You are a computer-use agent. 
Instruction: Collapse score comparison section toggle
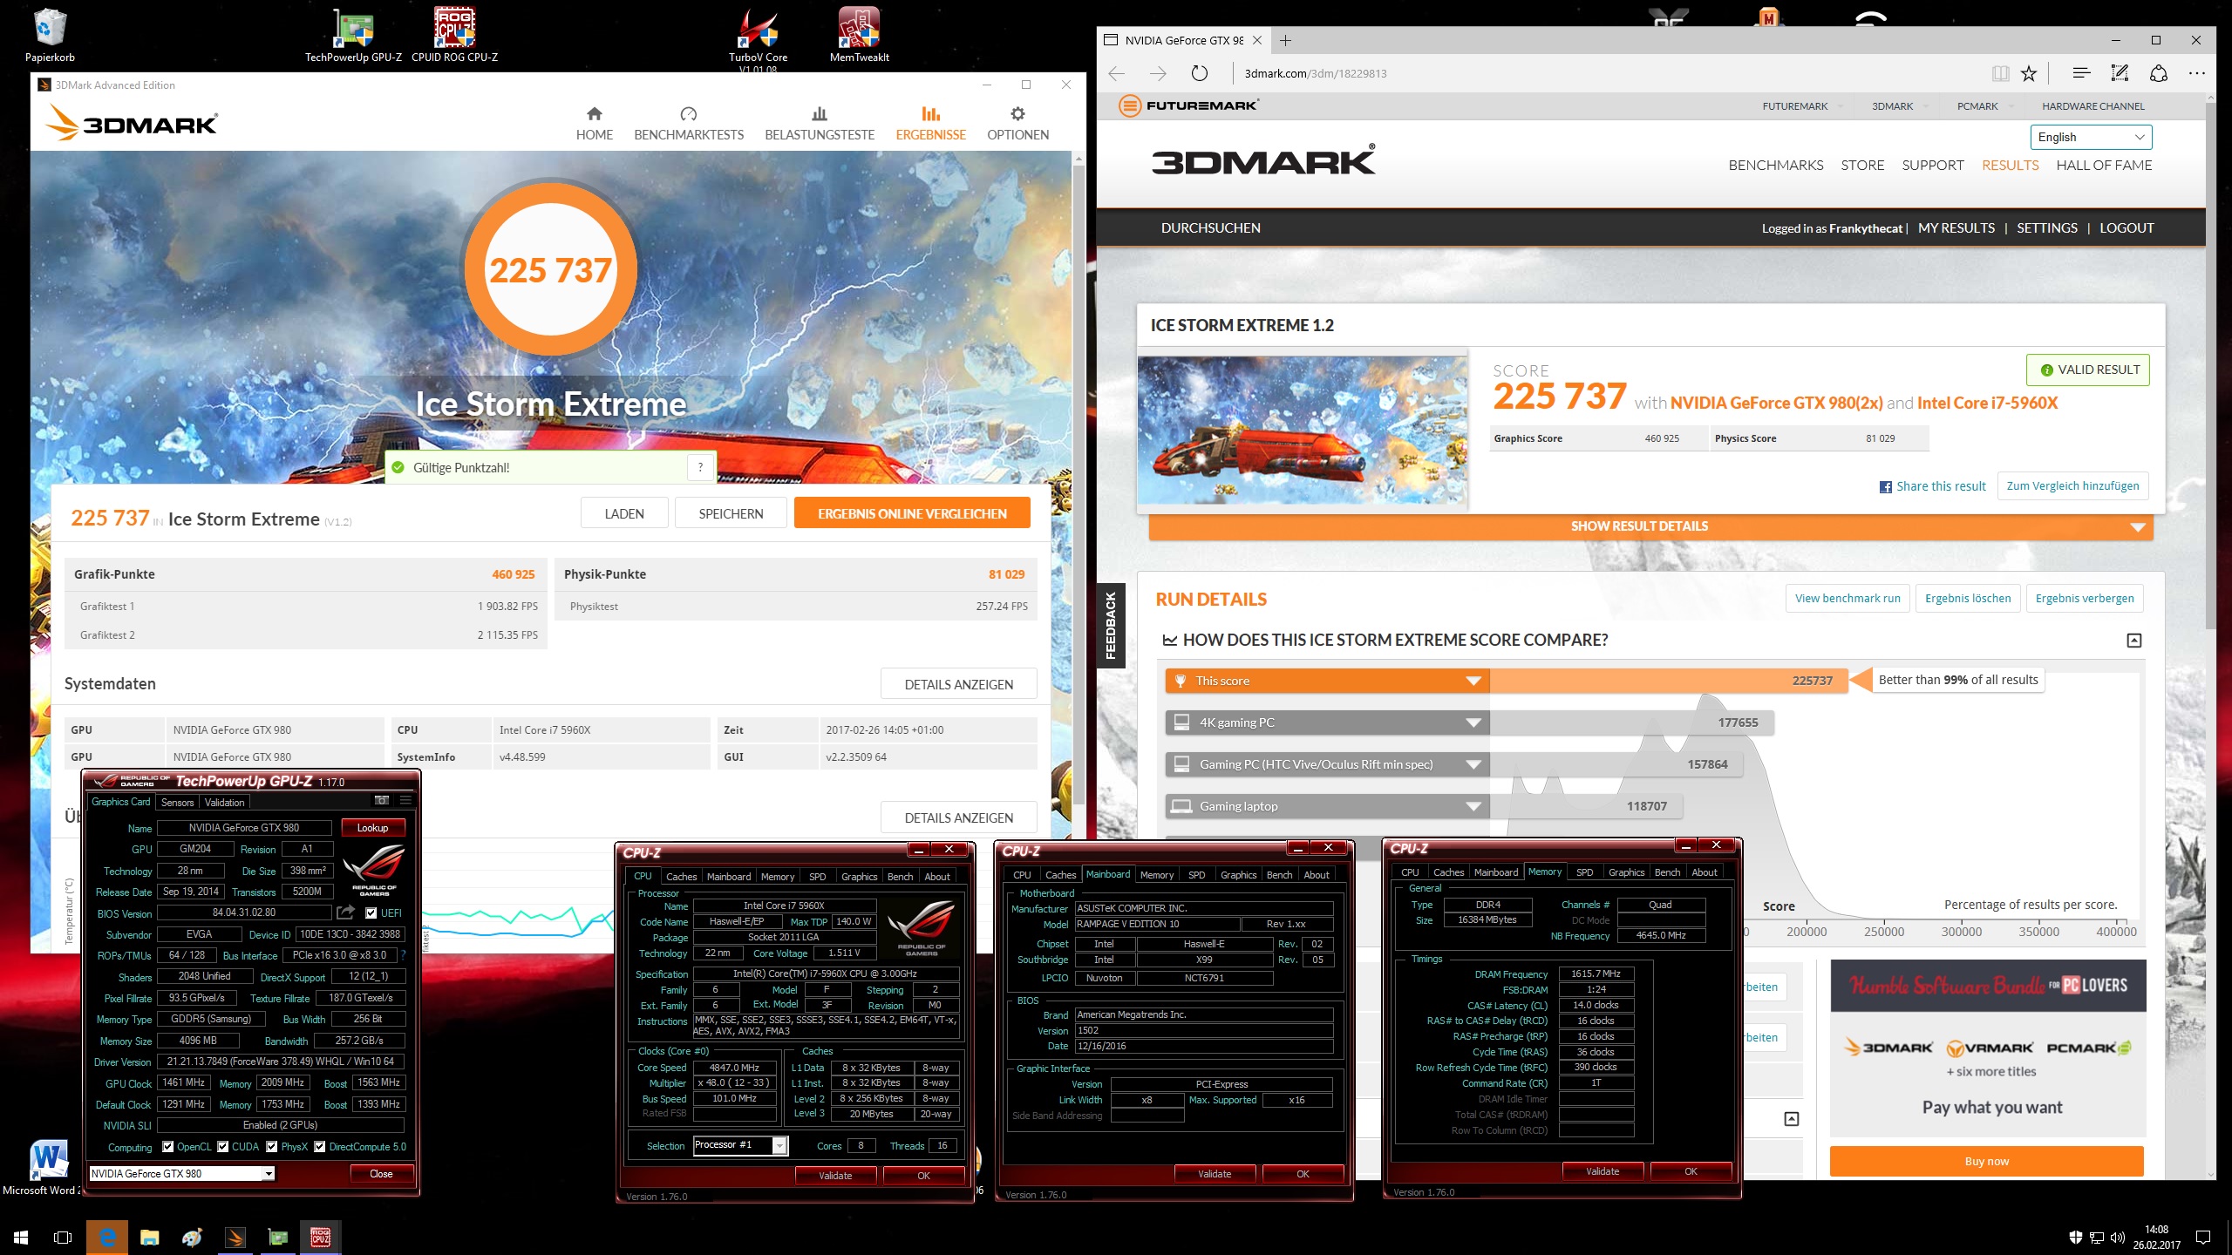2133,641
